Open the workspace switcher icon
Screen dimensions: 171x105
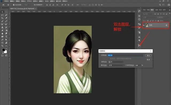click(164, 5)
